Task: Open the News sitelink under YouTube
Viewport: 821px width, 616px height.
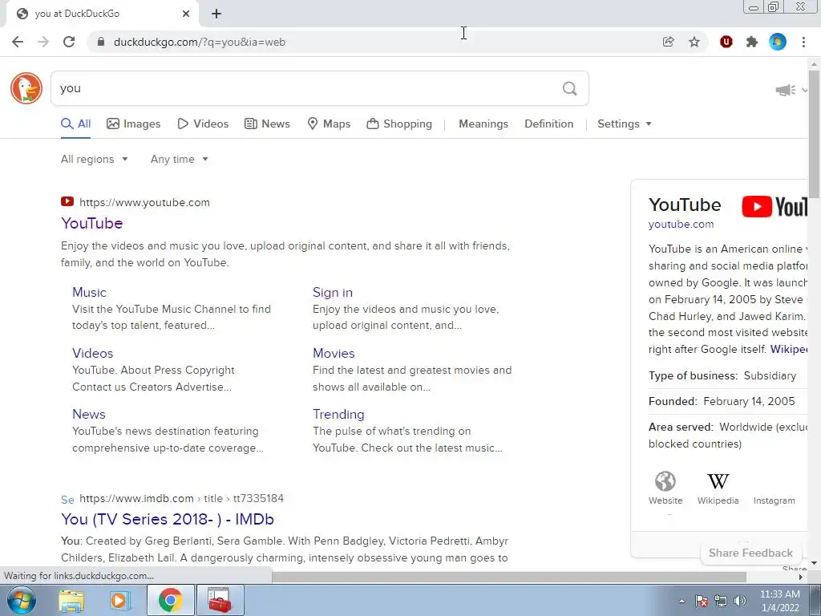Action: (x=89, y=414)
